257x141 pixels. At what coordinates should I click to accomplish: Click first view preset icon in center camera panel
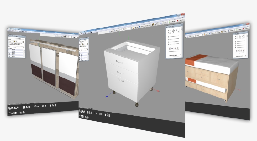pyautogui.click(x=170, y=48)
